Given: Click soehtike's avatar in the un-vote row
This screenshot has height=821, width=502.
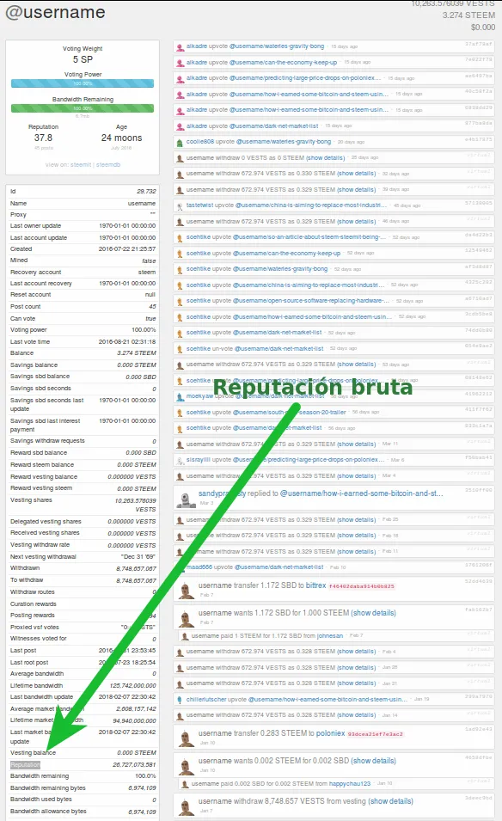Looking at the screenshot, I should point(180,349).
